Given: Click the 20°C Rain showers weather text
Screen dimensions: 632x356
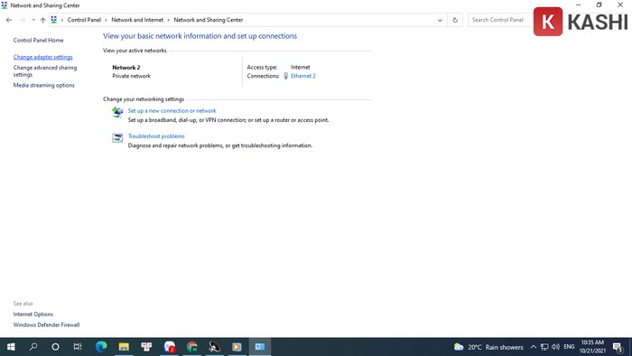Looking at the screenshot, I should (496, 347).
